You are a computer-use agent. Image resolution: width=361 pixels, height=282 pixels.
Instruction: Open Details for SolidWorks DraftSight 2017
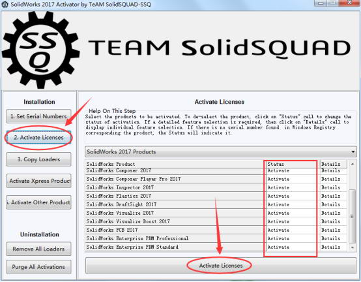(x=333, y=205)
